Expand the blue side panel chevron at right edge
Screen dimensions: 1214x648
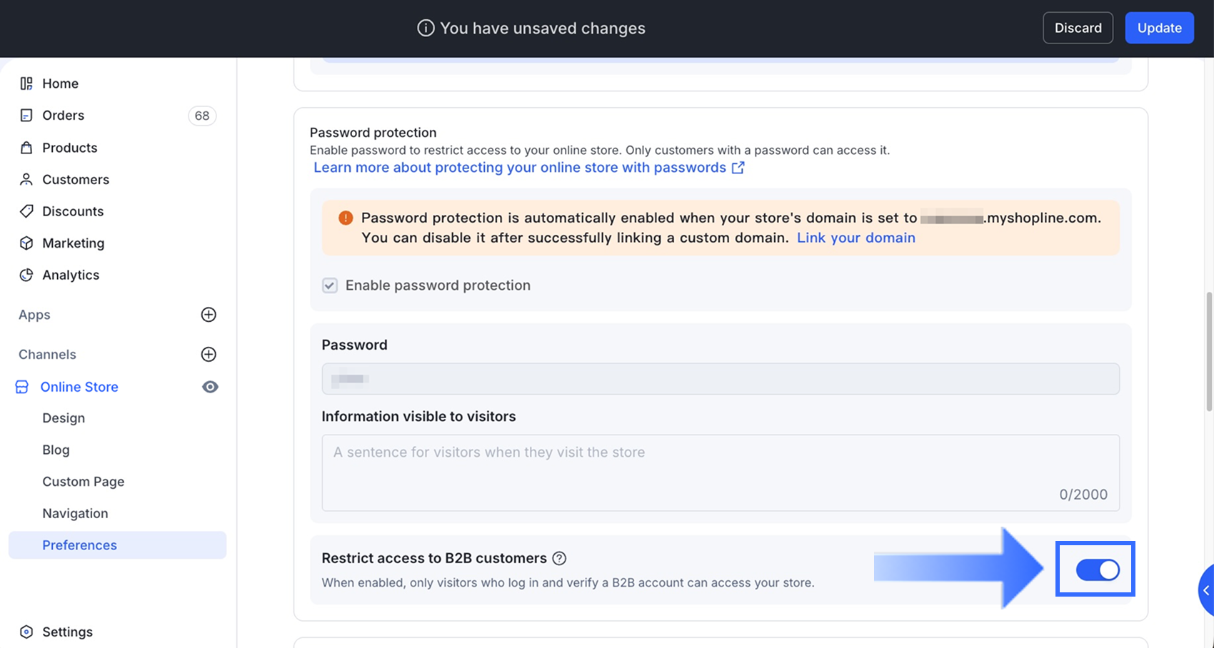coord(1206,590)
